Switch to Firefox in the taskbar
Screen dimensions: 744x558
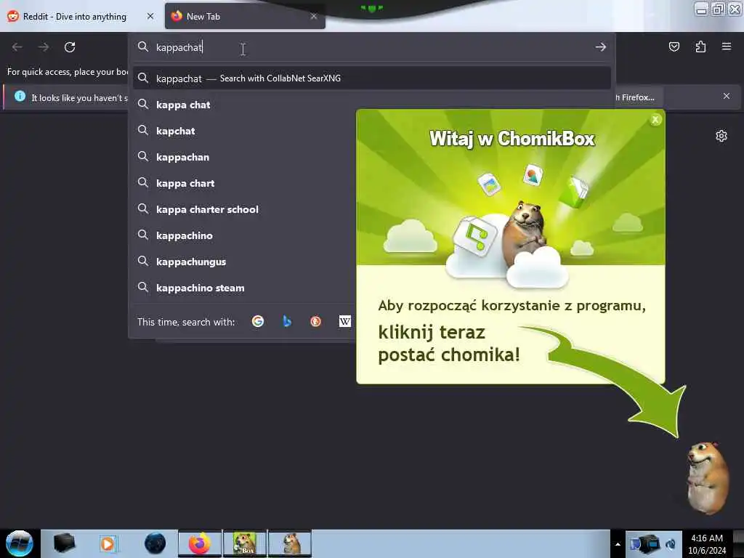click(x=200, y=543)
